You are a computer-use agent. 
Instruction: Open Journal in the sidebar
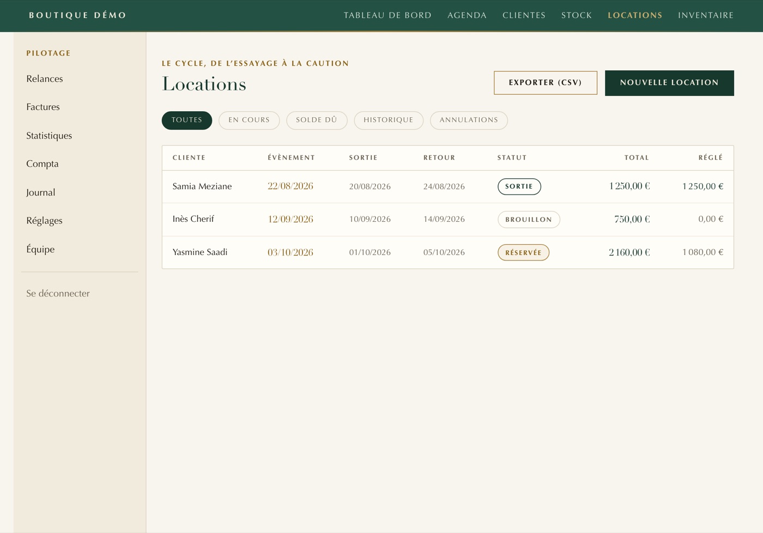pos(41,192)
